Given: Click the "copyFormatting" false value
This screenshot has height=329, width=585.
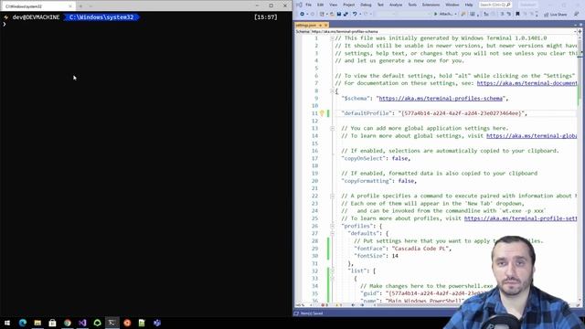Looking at the screenshot, I should [x=406, y=181].
